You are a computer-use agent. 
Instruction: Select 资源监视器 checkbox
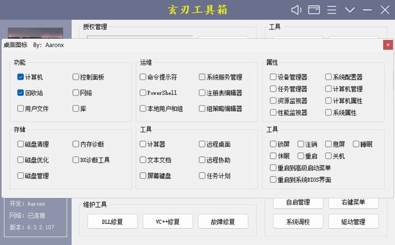pos(273,100)
